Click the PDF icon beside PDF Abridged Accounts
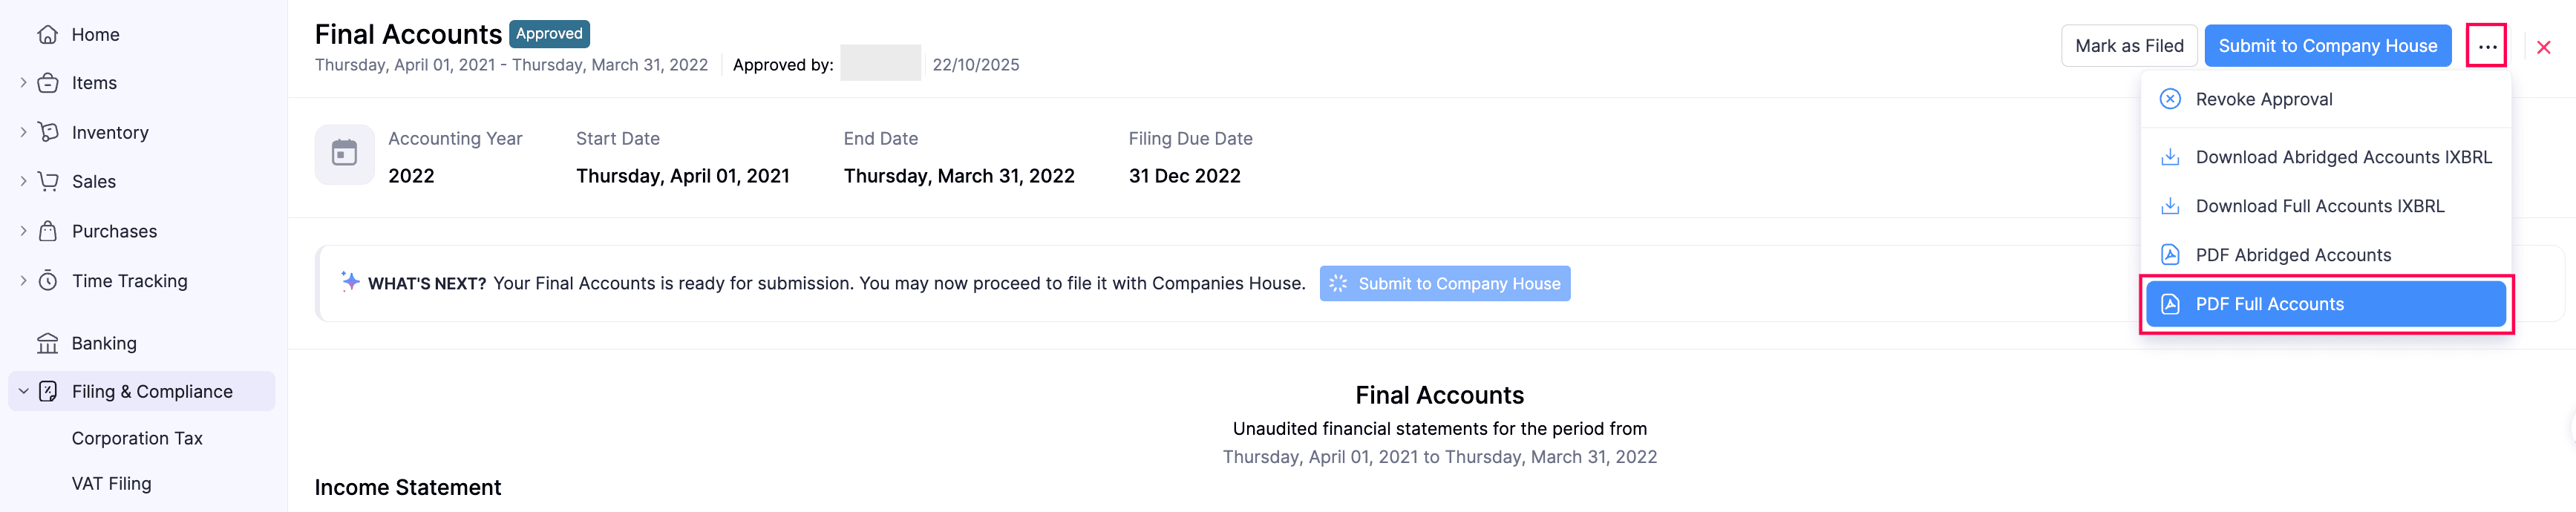 [x=2170, y=254]
